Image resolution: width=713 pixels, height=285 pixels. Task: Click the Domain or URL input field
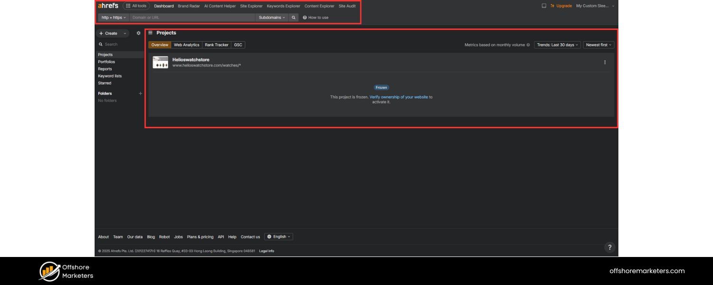click(192, 18)
